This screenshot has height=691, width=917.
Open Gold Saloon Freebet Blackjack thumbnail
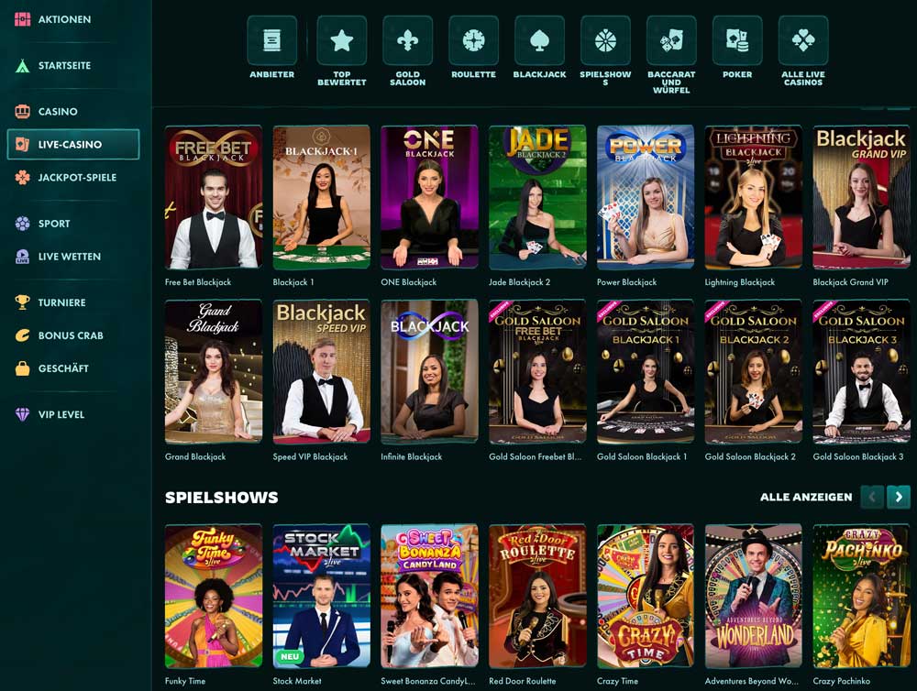tap(537, 372)
